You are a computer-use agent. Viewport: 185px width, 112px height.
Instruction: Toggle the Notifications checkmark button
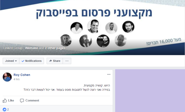[x=32, y=61]
